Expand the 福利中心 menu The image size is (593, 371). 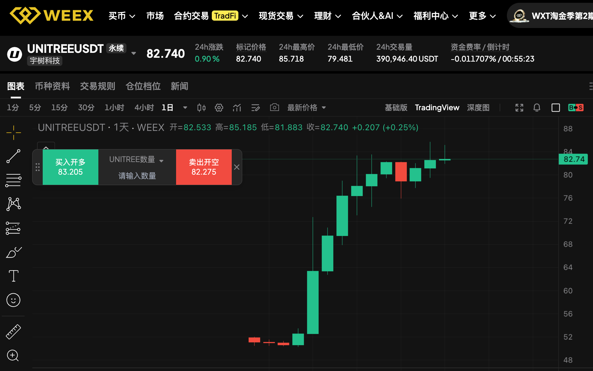point(436,16)
